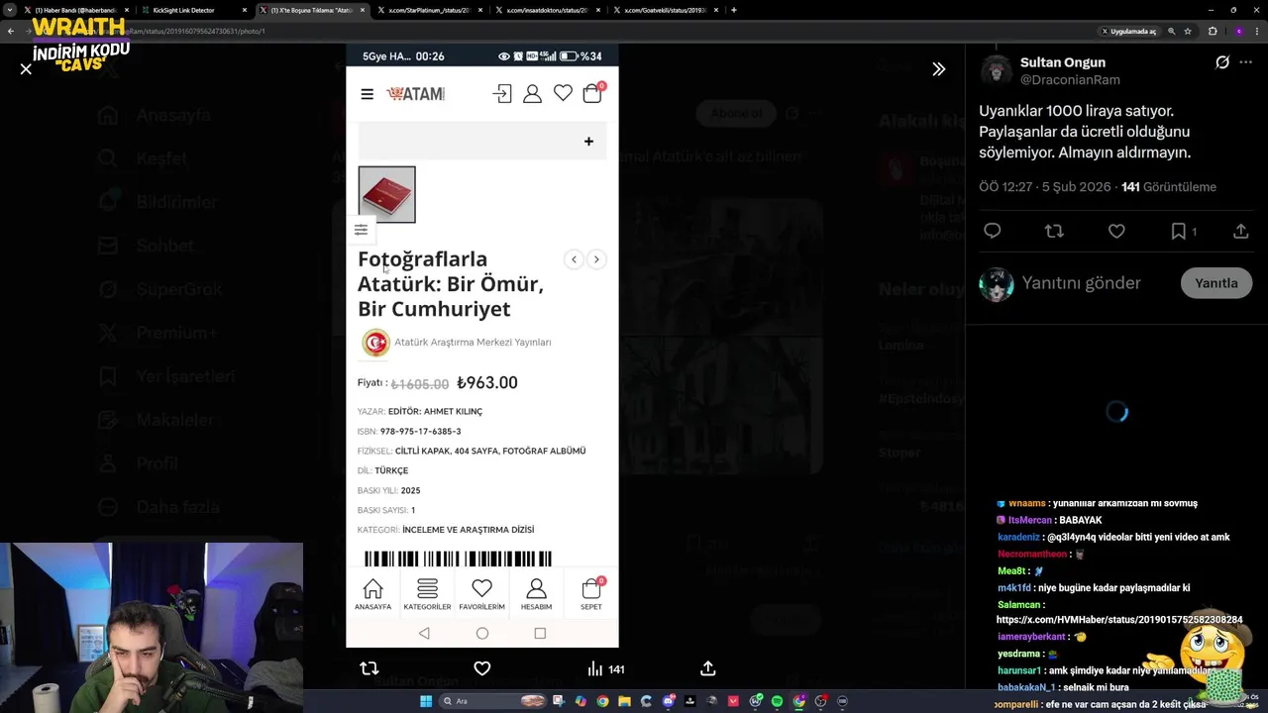The image size is (1268, 713).
Task: Go to previous product with left chevron
Action: [574, 259]
